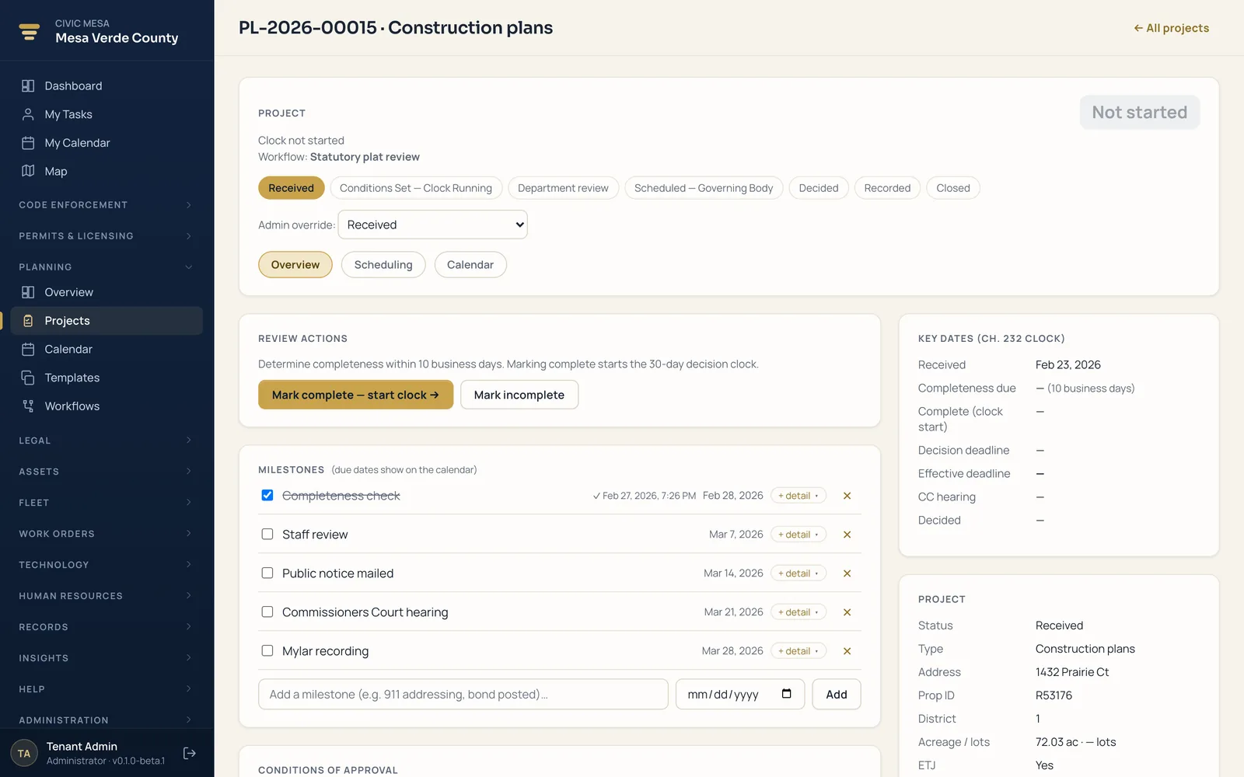The width and height of the screenshot is (1244, 777).
Task: Click the Mark incomplete button
Action: click(519, 395)
